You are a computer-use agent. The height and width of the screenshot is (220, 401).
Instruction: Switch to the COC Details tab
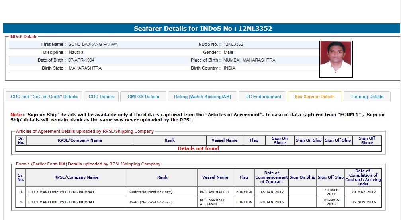101,97
